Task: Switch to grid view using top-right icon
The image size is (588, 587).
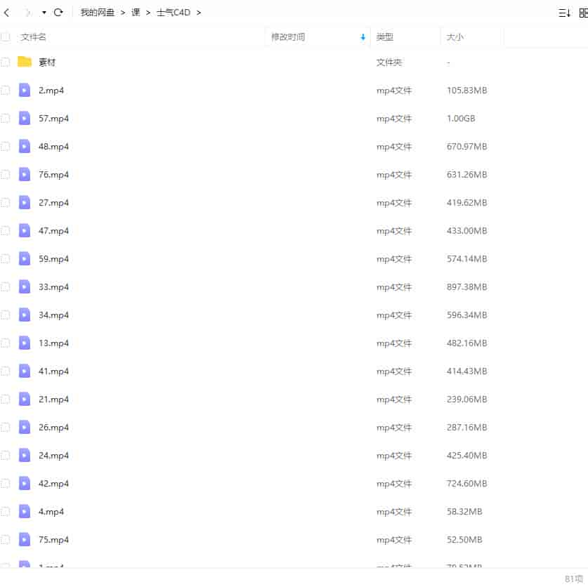Action: pos(583,12)
